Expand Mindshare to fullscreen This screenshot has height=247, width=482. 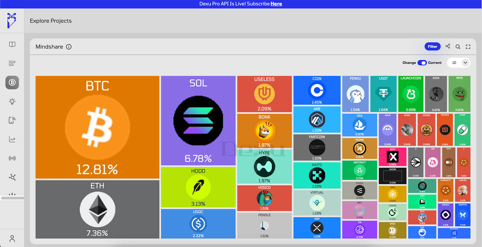pyautogui.click(x=468, y=47)
